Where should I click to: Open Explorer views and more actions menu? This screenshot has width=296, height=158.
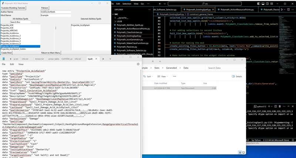click(149, 10)
